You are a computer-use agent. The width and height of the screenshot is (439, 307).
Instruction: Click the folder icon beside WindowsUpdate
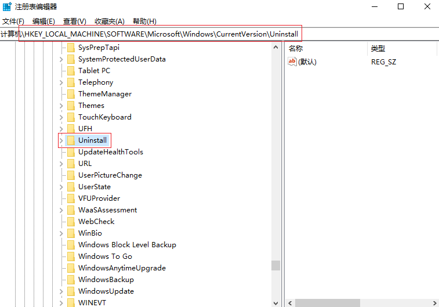pos(71,291)
